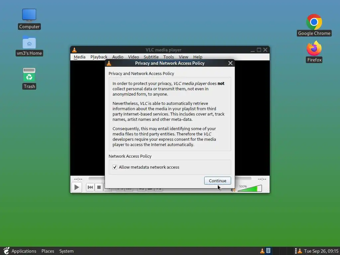
Task: Open the Audio menu in VLC
Action: tap(118, 57)
